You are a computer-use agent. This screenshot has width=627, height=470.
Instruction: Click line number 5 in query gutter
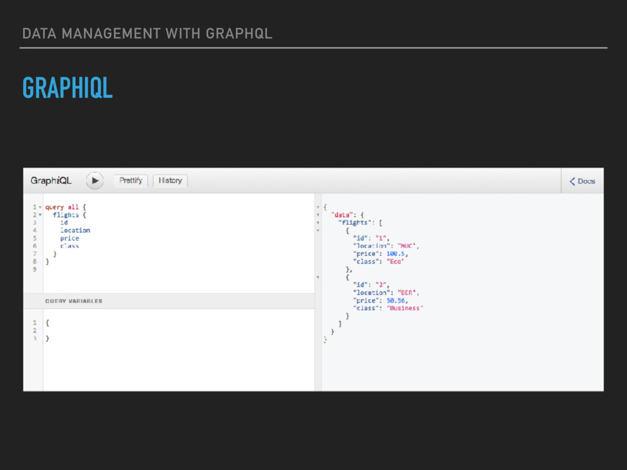tap(35, 238)
